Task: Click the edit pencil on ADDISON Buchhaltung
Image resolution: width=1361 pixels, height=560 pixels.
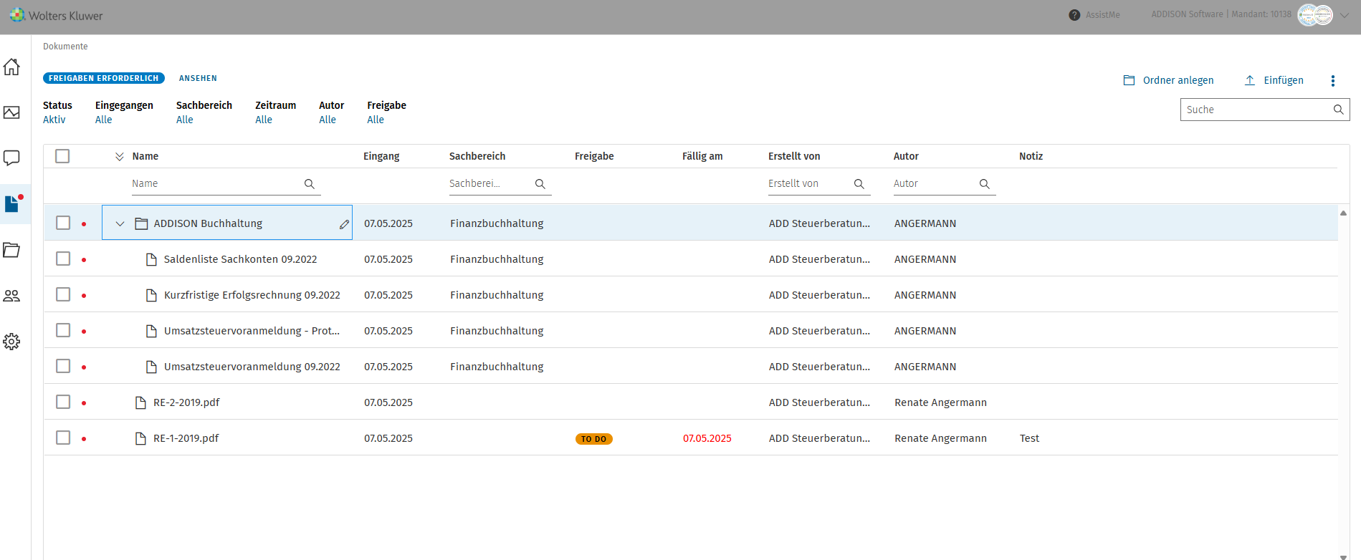Action: 344,224
